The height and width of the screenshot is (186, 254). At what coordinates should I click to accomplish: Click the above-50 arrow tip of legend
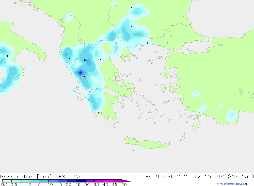127,181
